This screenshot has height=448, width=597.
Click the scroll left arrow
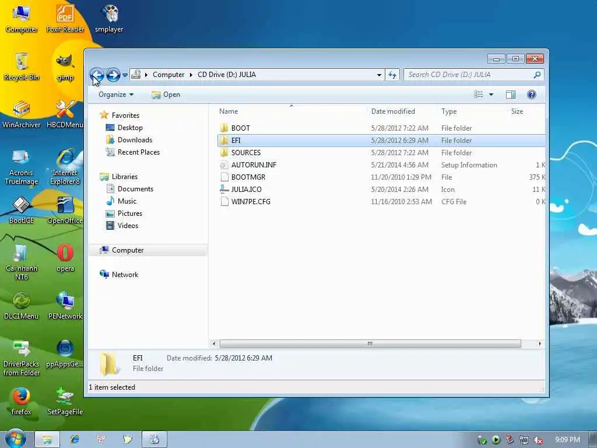coord(214,344)
